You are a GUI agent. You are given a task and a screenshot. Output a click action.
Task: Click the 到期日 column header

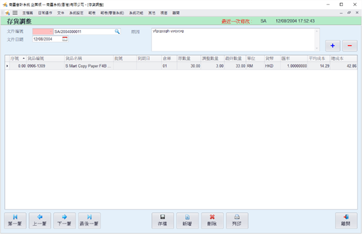tap(149, 59)
